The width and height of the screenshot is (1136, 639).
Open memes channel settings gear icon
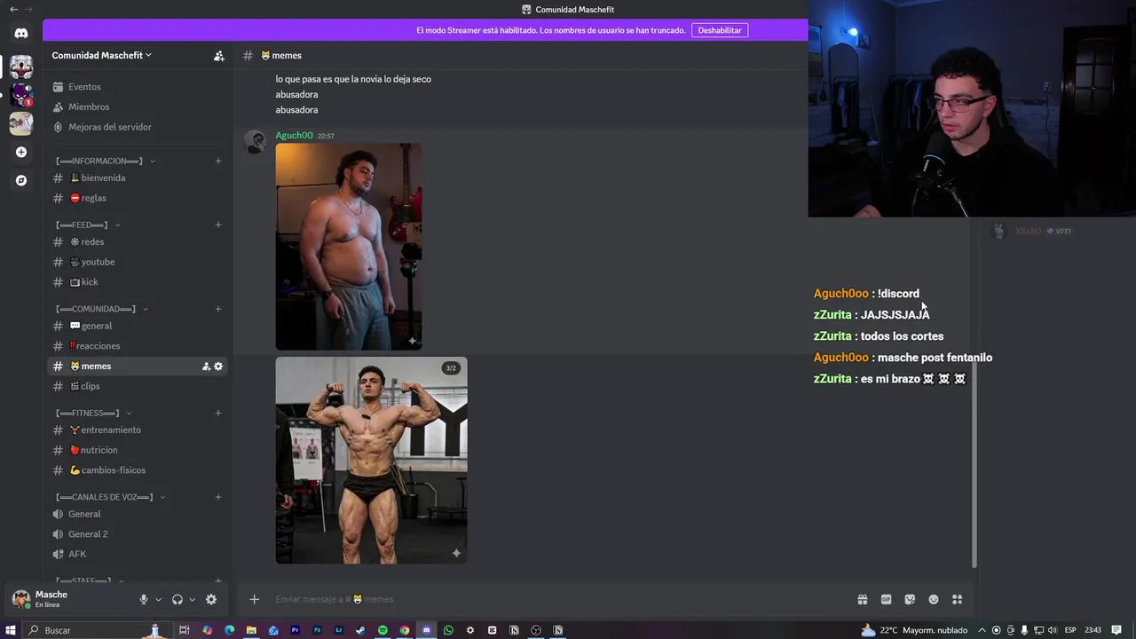(x=218, y=367)
